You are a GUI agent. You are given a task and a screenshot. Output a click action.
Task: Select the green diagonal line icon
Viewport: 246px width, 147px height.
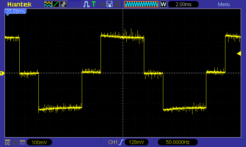(x=56, y=4)
